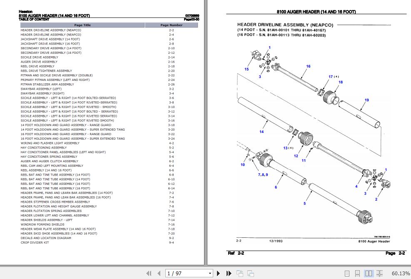Rotate the page counterclockwise

tap(240, 273)
